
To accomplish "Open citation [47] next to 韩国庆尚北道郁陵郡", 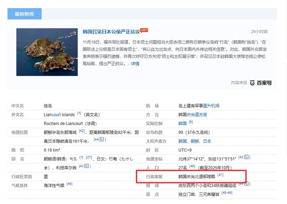I will [220, 175].
